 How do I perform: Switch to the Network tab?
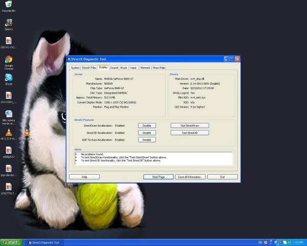(145, 67)
